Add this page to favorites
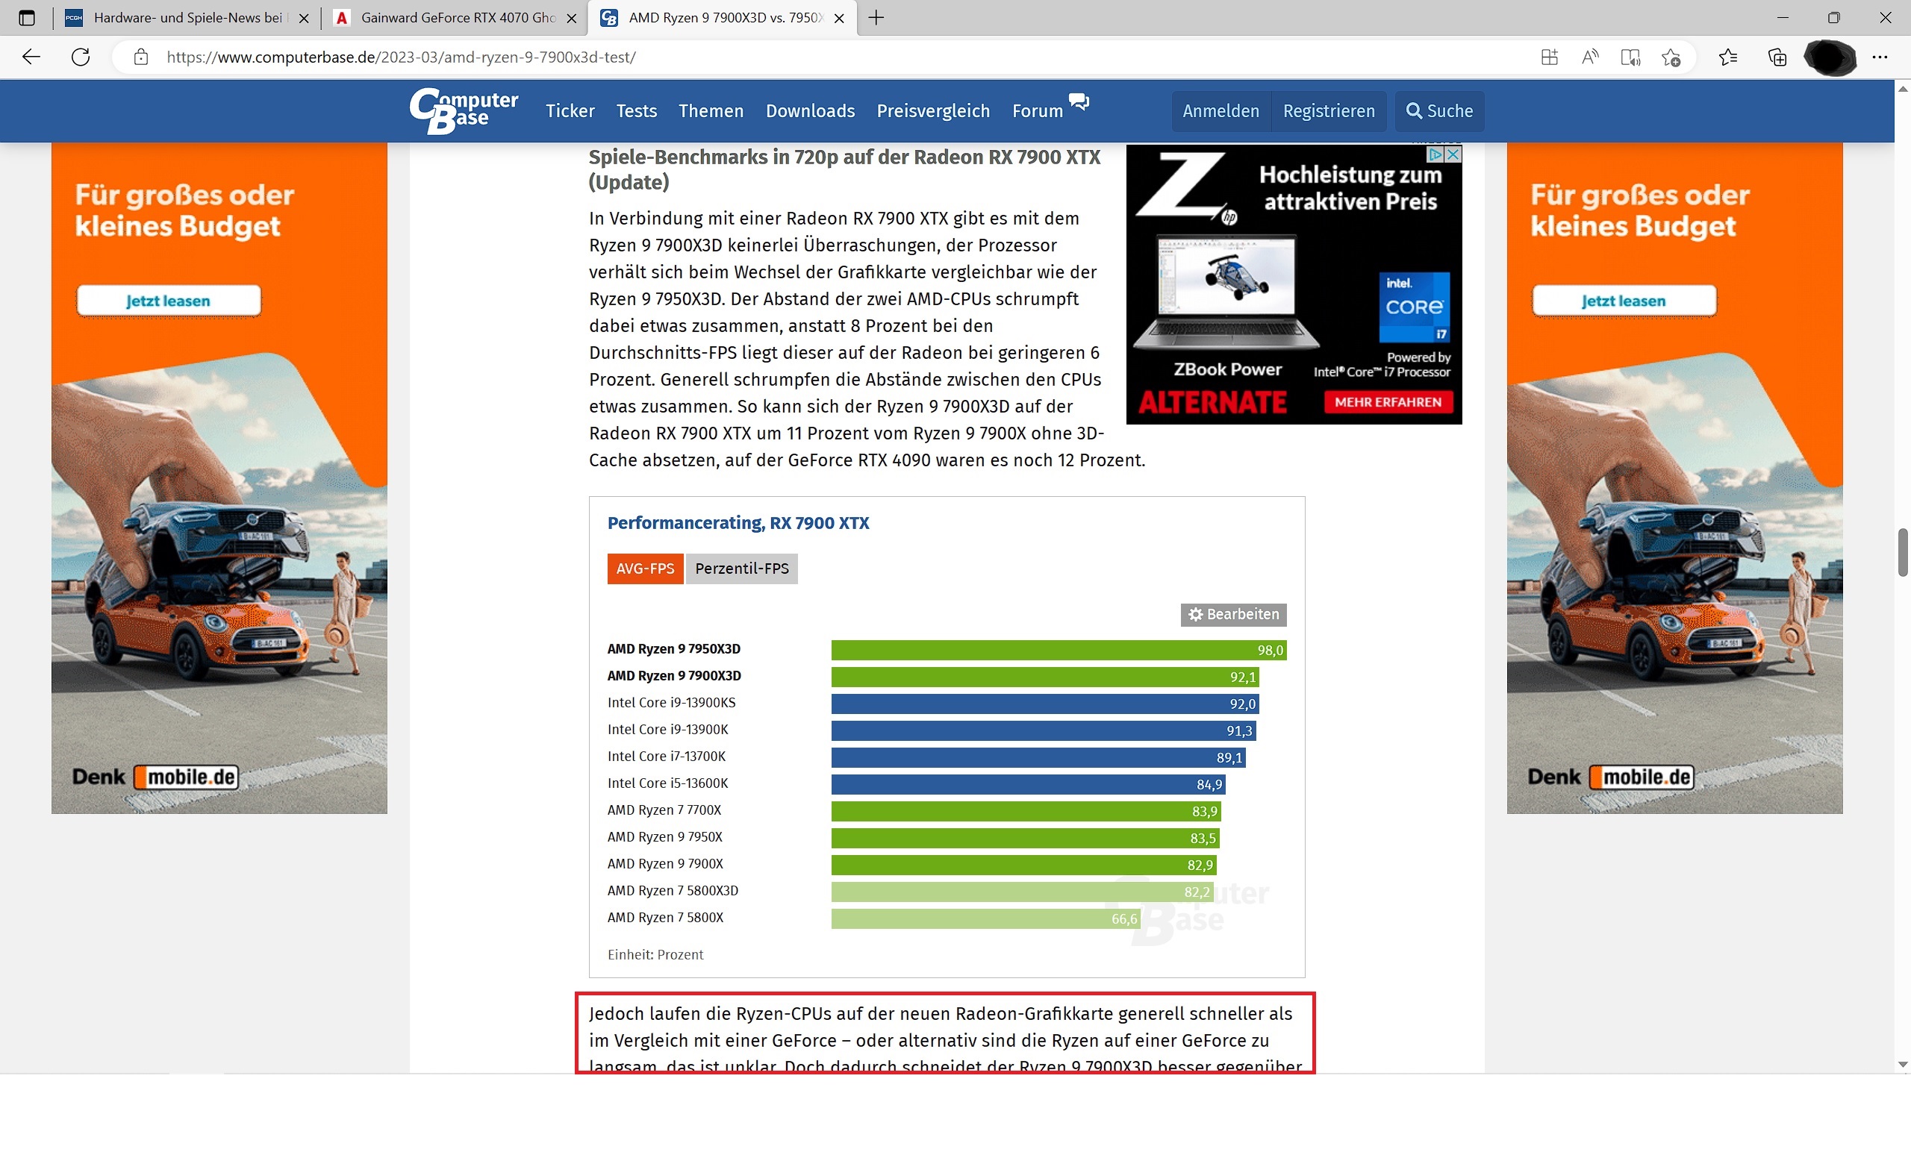The height and width of the screenshot is (1149, 1911). [1671, 57]
